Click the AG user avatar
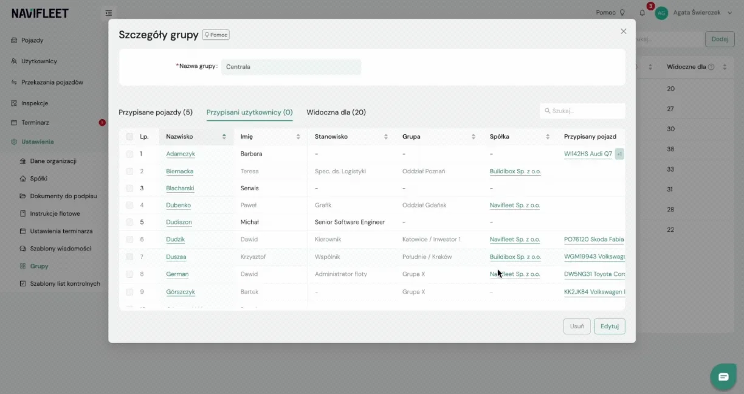The width and height of the screenshot is (744, 394). pyautogui.click(x=661, y=13)
